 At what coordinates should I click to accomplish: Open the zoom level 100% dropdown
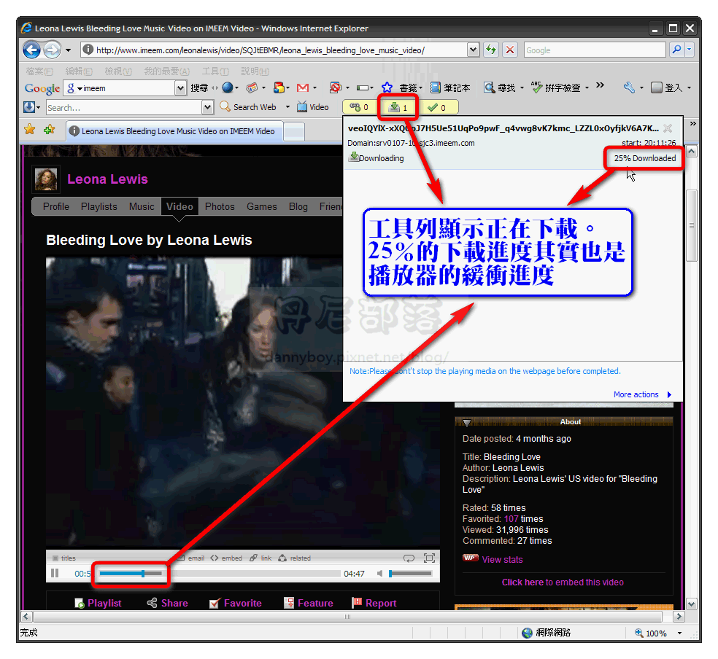point(679,633)
